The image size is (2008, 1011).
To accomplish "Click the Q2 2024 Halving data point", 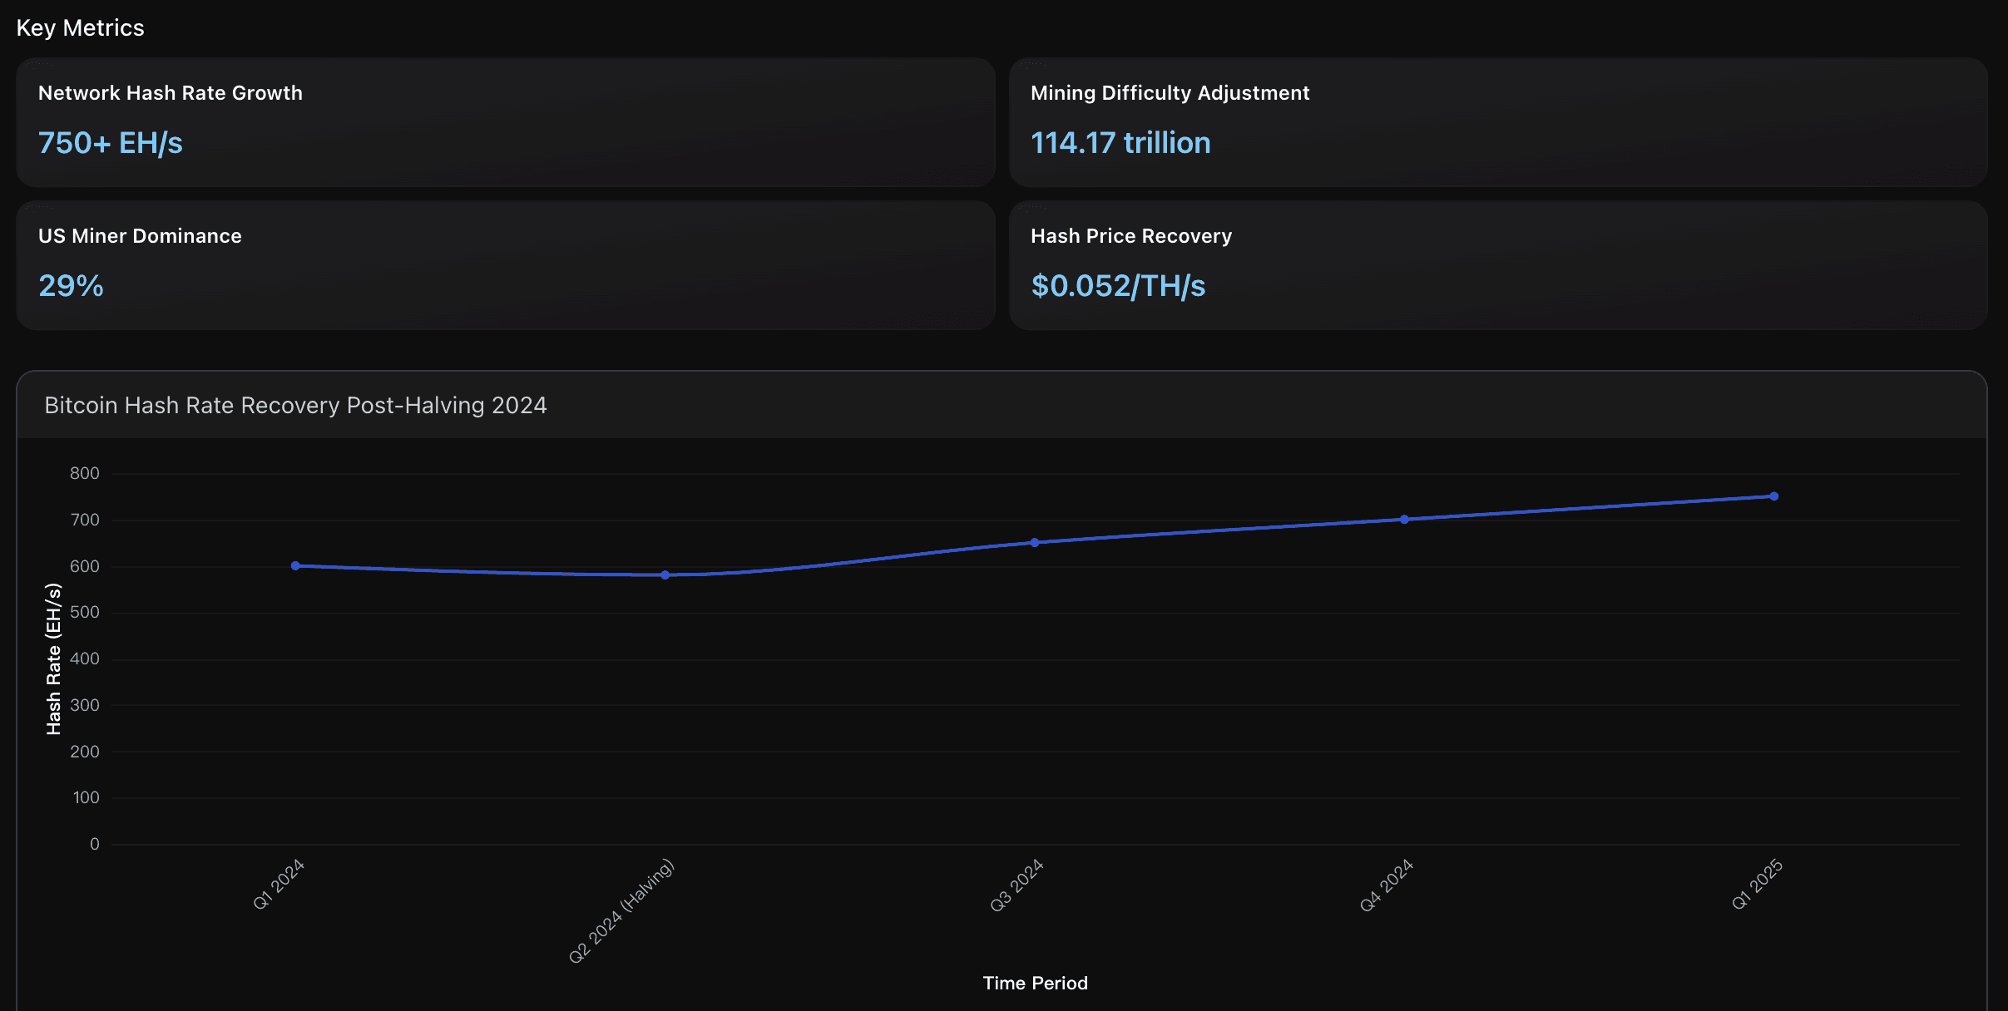I will click(x=665, y=575).
